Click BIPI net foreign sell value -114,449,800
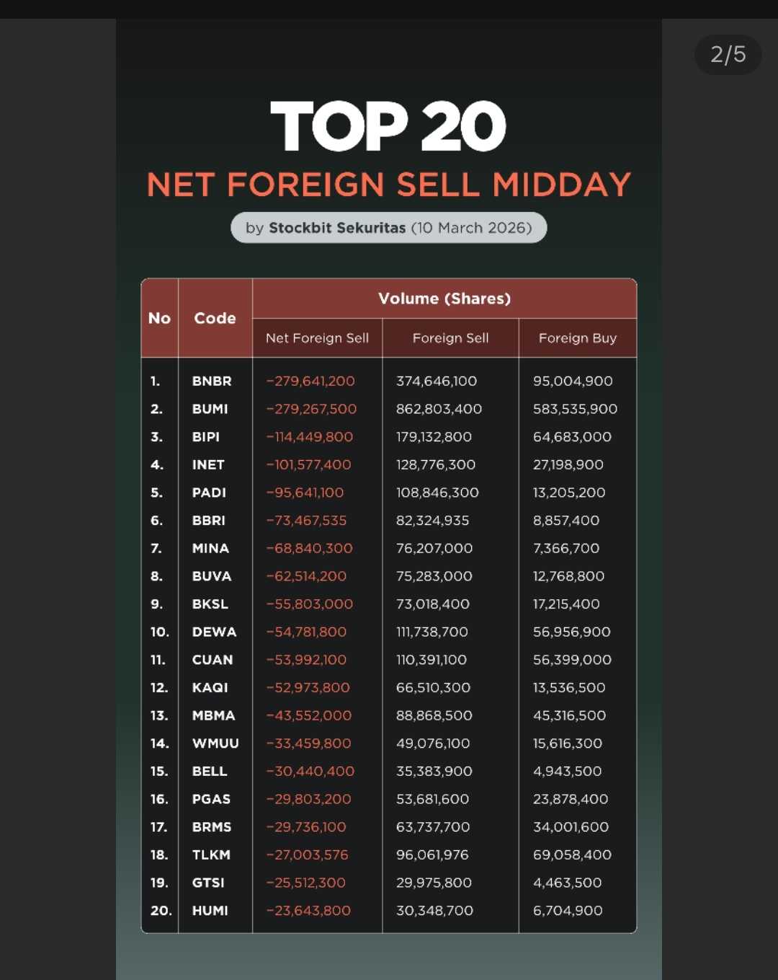The width and height of the screenshot is (778, 980). pos(310,437)
